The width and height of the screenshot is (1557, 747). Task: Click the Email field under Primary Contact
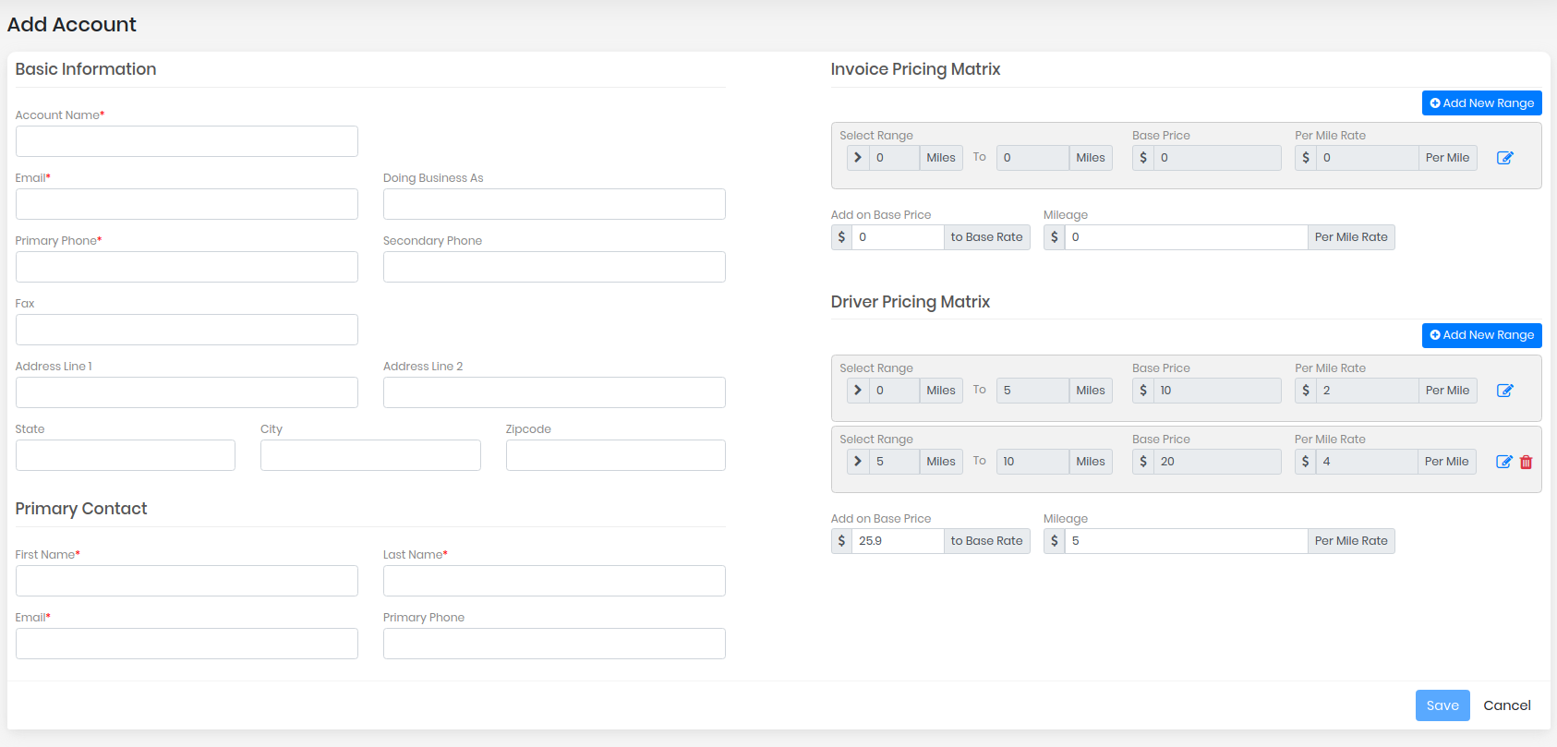(187, 644)
